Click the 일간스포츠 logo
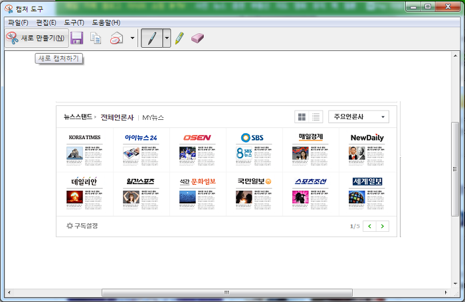 (x=141, y=181)
